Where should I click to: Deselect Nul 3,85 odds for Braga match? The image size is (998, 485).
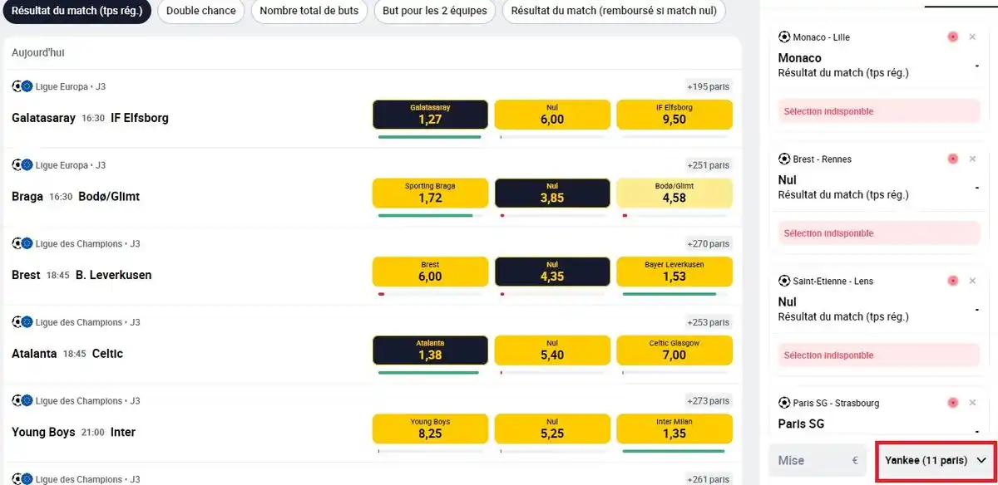pyautogui.click(x=552, y=194)
